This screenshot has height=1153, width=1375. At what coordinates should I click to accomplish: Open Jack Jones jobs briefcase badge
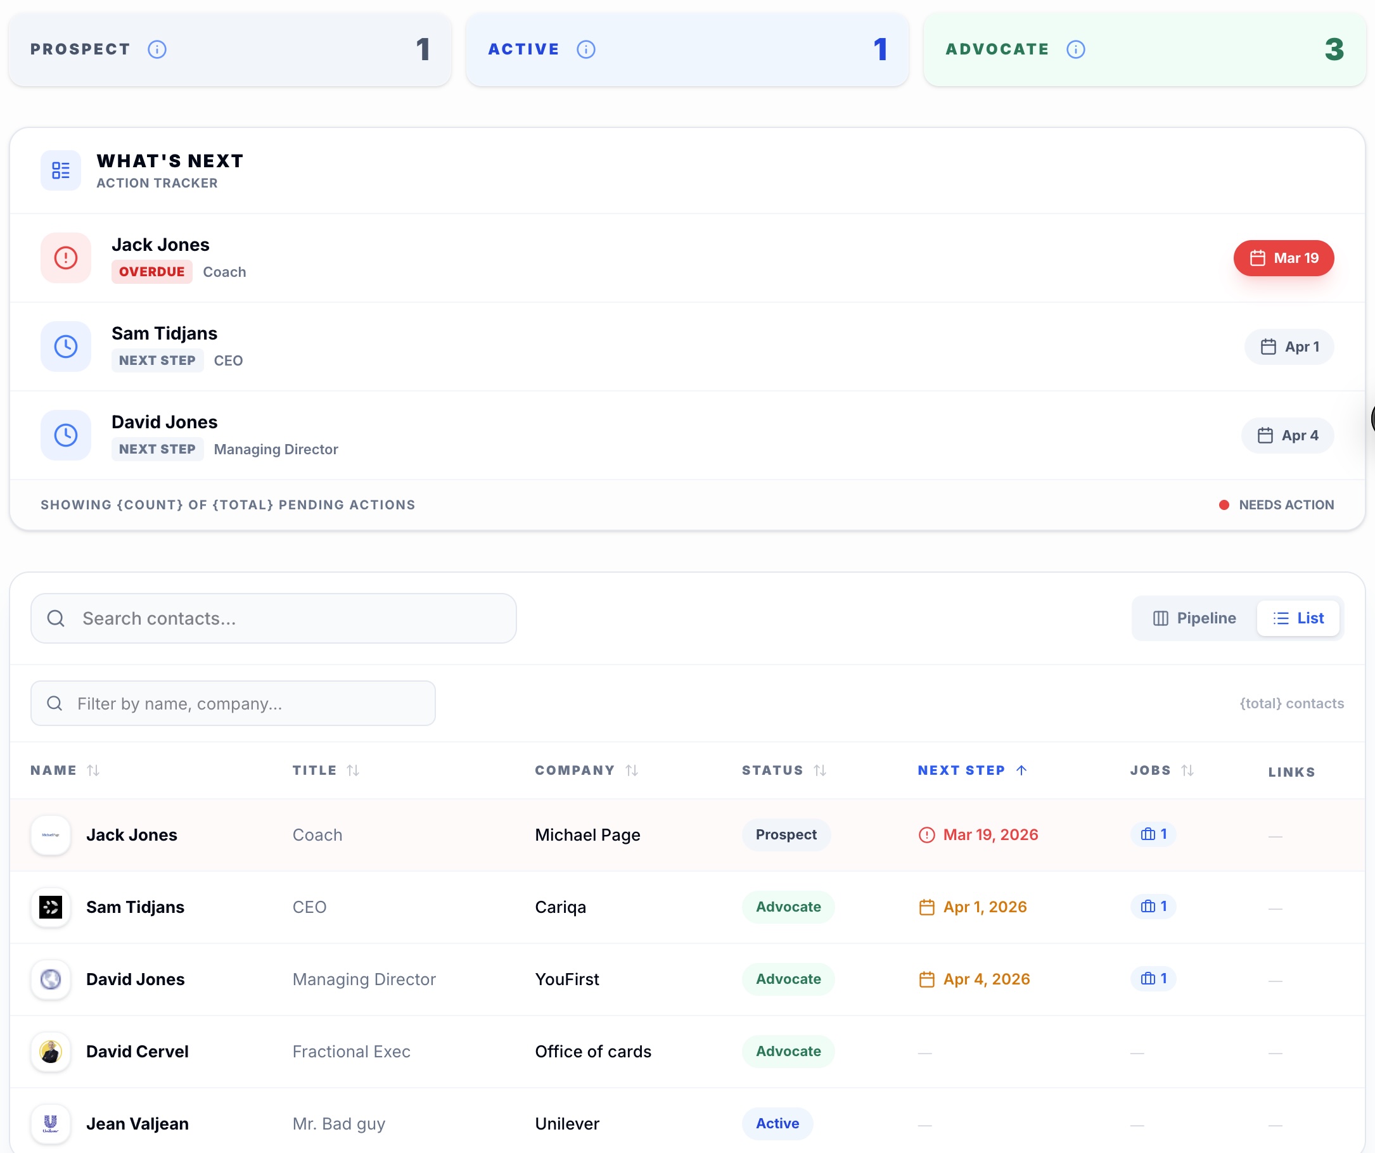[x=1153, y=834]
